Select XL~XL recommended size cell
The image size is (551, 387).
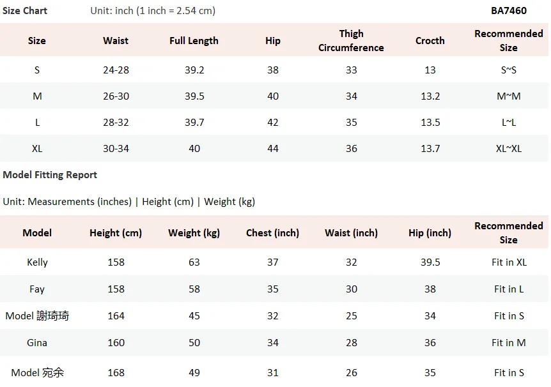pyautogui.click(x=508, y=149)
